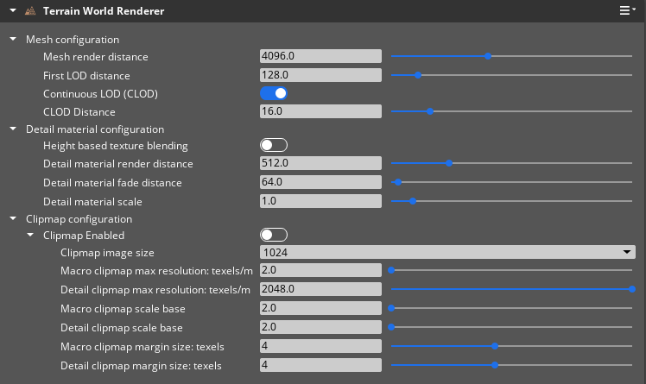Click the Terrain World Renderer component icon

29,11
